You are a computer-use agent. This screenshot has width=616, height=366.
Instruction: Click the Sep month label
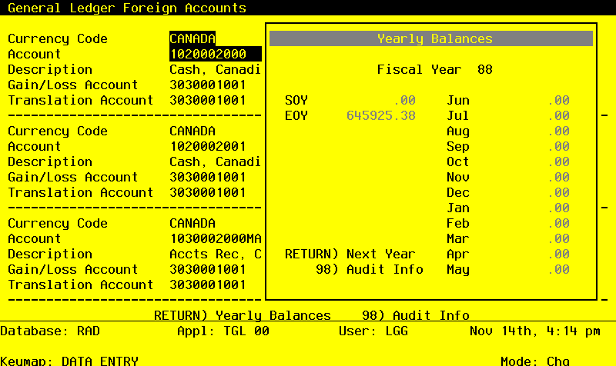(458, 147)
